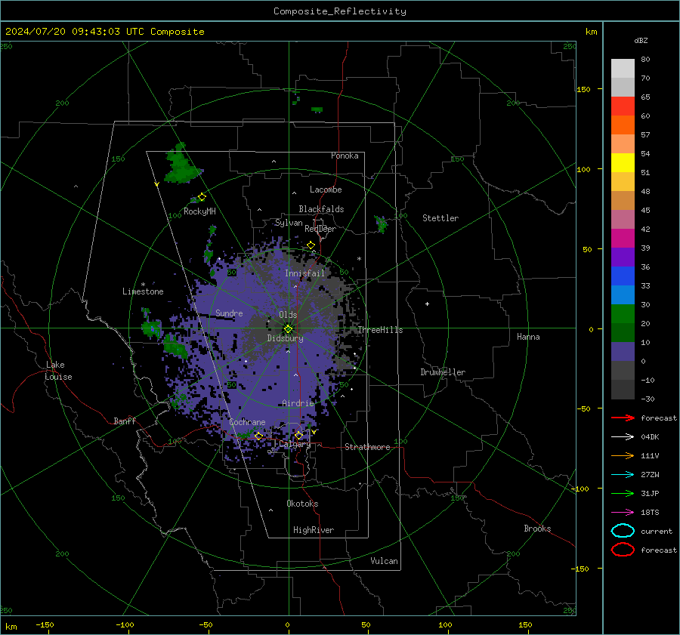Click the Ponoka city label
Viewport: 680px width, 635px height.
pos(345,156)
